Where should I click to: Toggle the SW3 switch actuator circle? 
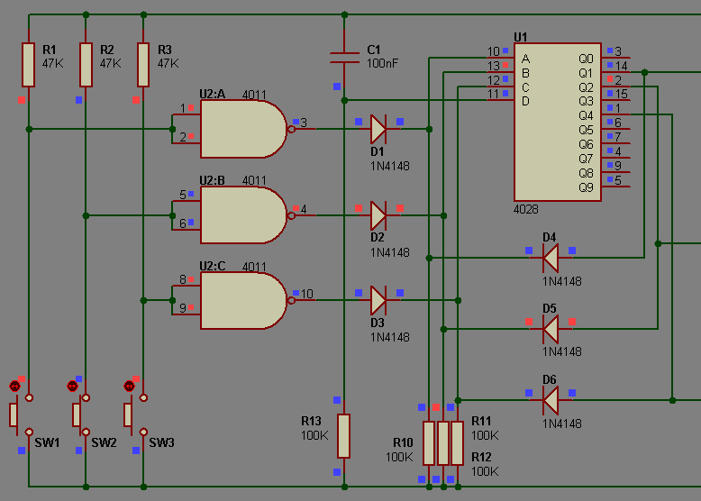tap(129, 387)
